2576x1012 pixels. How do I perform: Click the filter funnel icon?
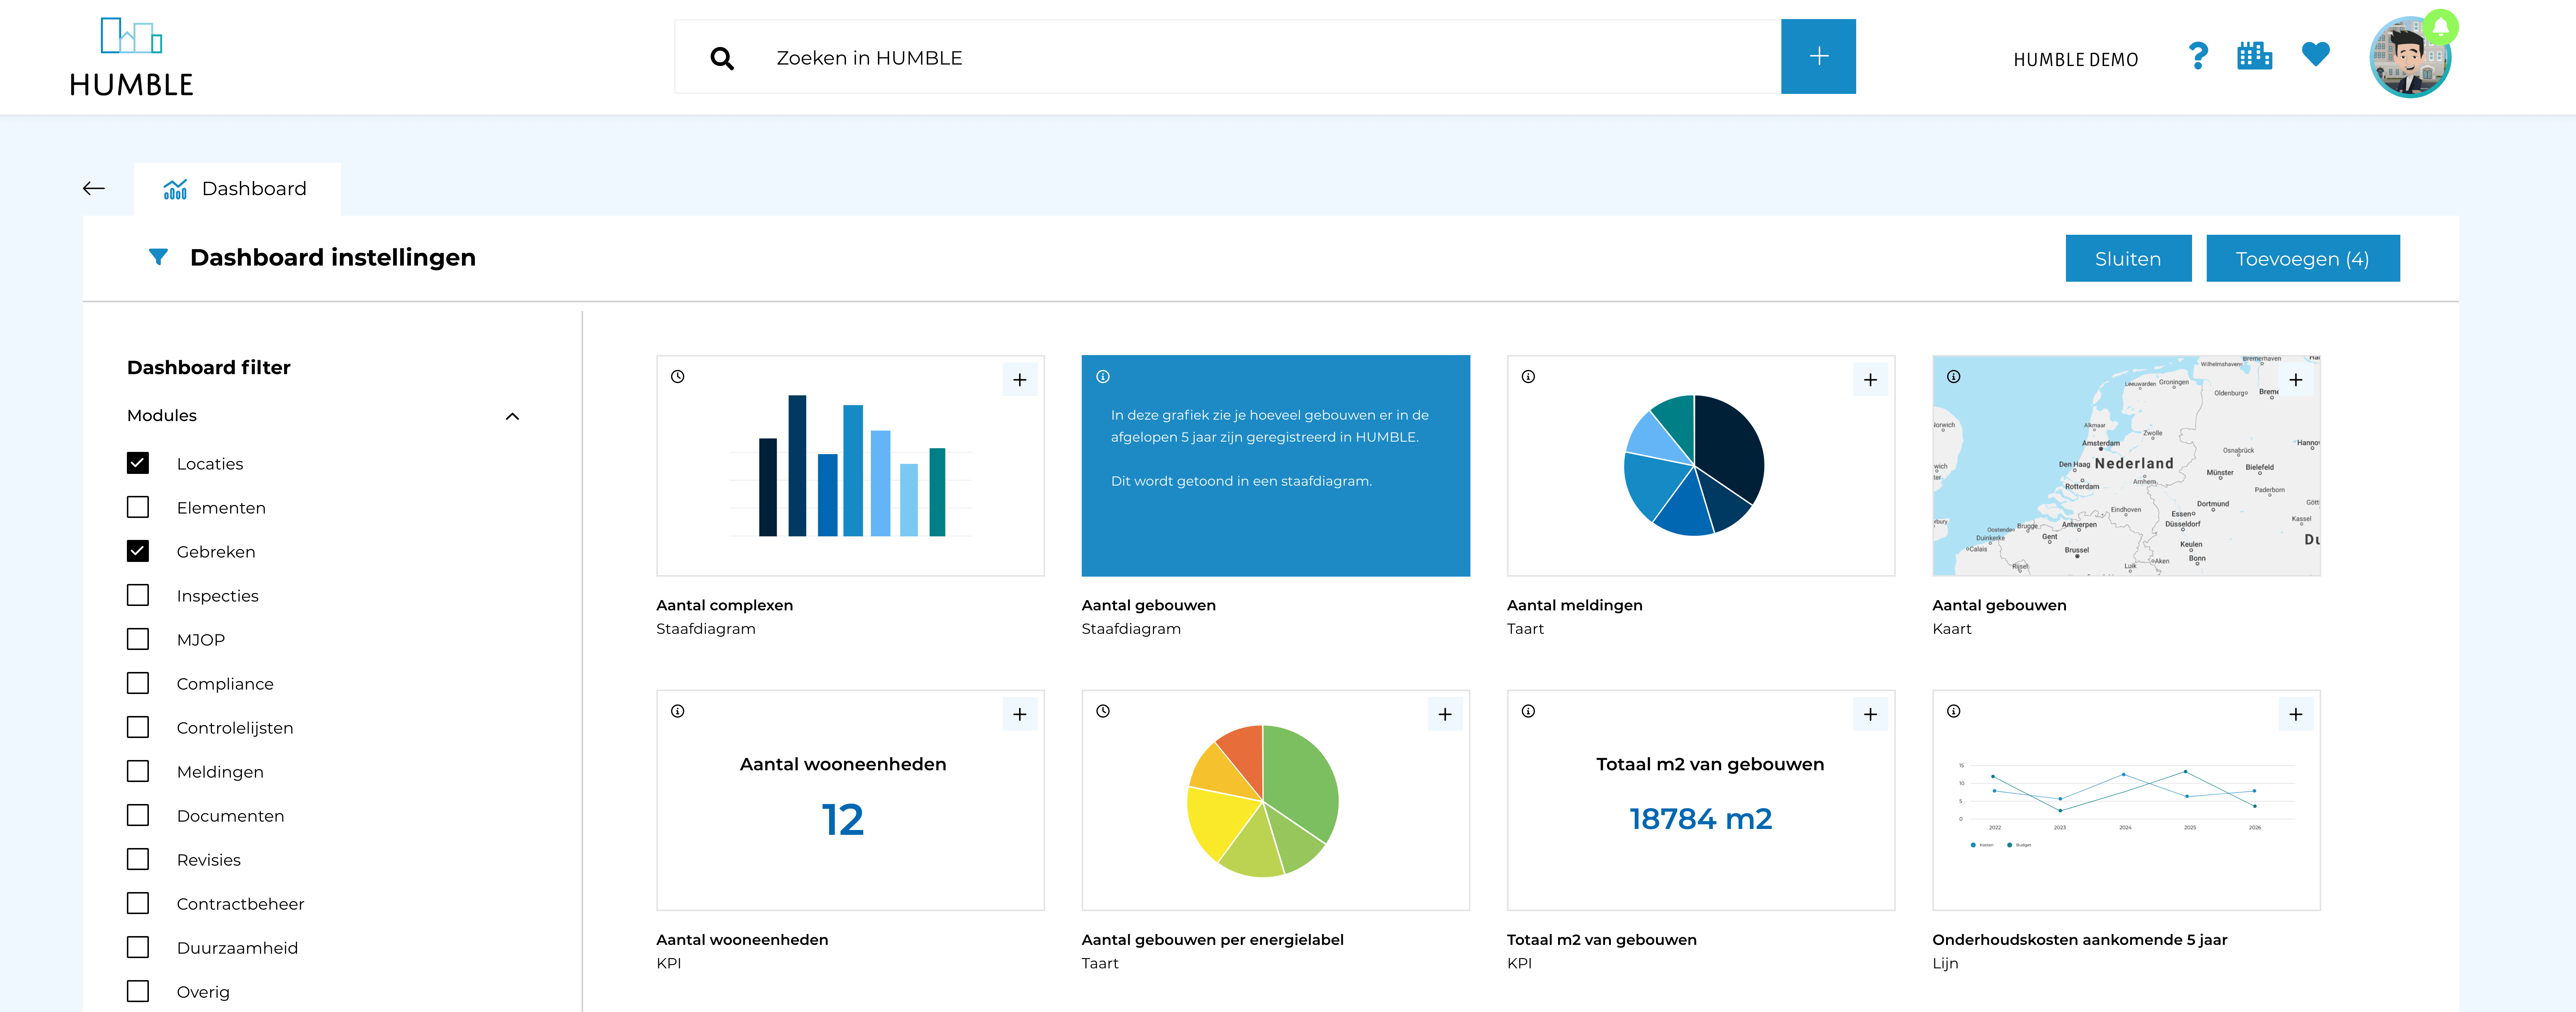pyautogui.click(x=158, y=257)
